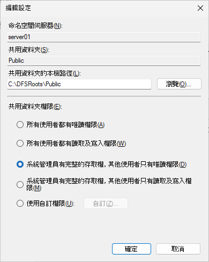Open the 瀏覽(O)... folder browser
This screenshot has height=262, width=209.
click(179, 84)
